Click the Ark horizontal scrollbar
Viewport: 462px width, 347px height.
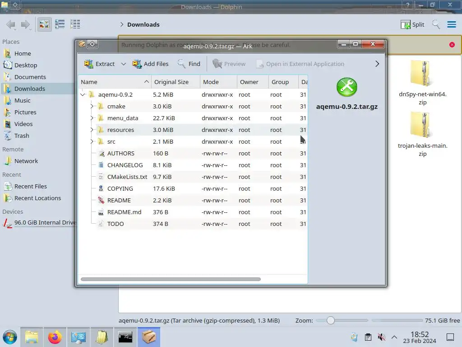click(x=171, y=279)
